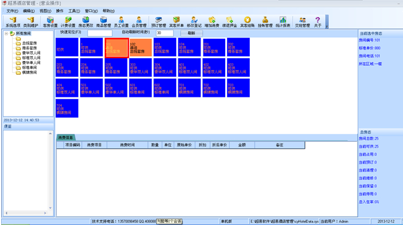Expand the toolbar overflow arrow
Viewport: 403px width, 226px height.
[327, 26]
